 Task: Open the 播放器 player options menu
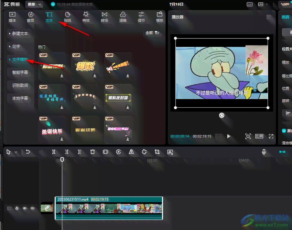pyautogui.click(x=268, y=17)
